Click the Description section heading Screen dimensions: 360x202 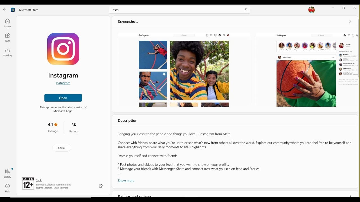coord(128,121)
